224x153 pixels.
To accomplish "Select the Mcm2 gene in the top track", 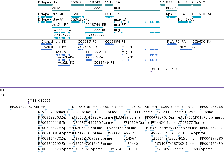I will point(185,5).
